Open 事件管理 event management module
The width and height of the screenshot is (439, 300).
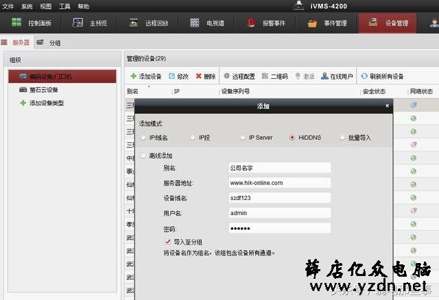point(327,23)
